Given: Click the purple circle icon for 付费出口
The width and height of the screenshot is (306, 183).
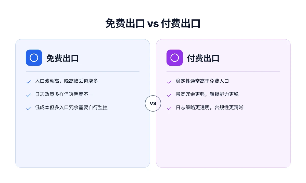Looking at the screenshot, I should click(175, 58).
